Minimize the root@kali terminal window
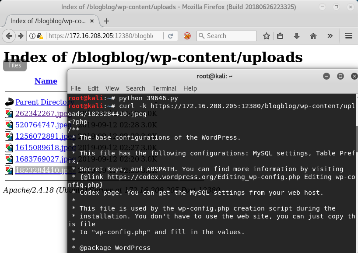The image size is (358, 253). pyautogui.click(x=326, y=76)
